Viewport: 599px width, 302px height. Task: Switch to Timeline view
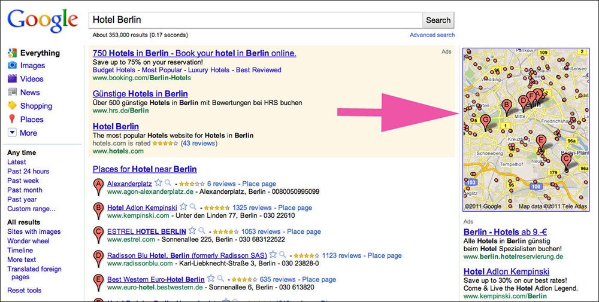pyautogui.click(x=20, y=250)
